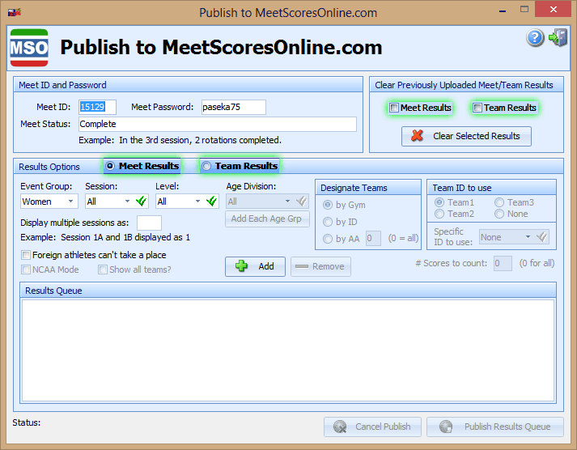
Task: Click the Meet ID input field
Action: tap(98, 107)
